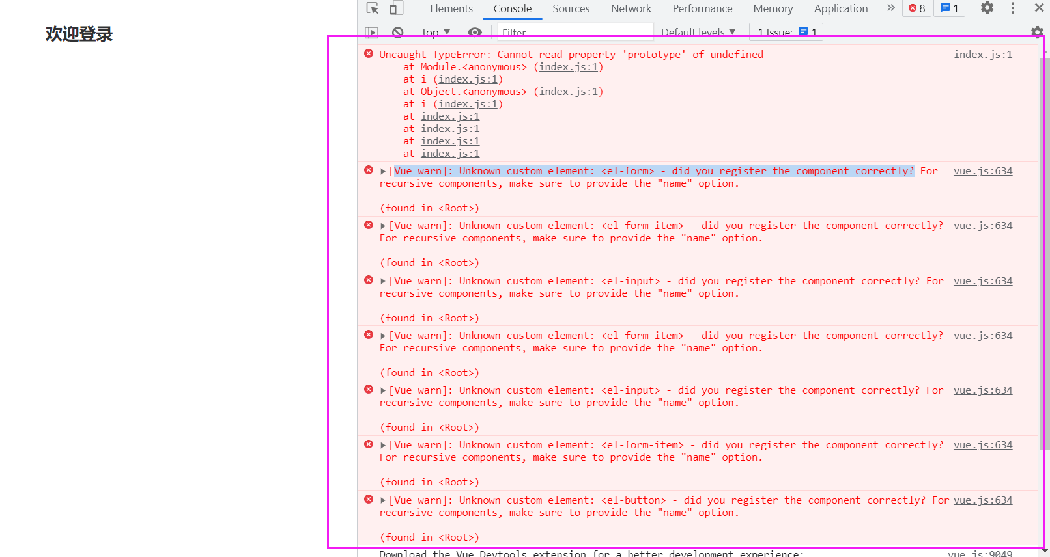Open console settings gear icon
The height and width of the screenshot is (557, 1050).
click(x=1038, y=32)
